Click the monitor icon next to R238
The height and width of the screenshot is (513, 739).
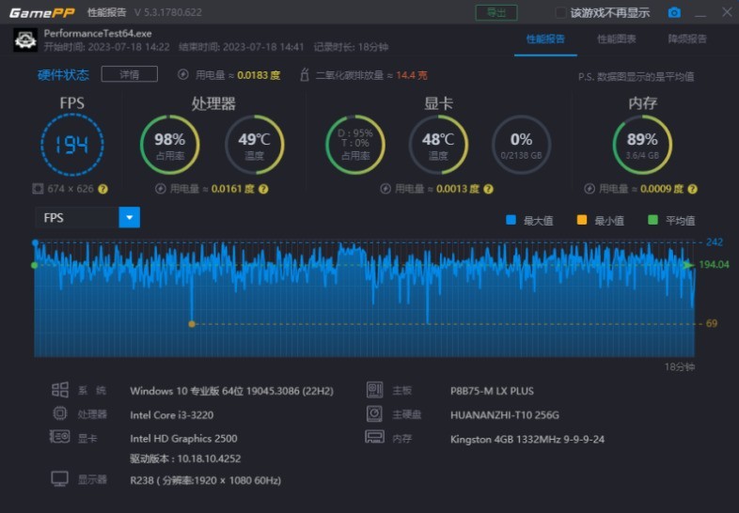pyautogui.click(x=60, y=479)
